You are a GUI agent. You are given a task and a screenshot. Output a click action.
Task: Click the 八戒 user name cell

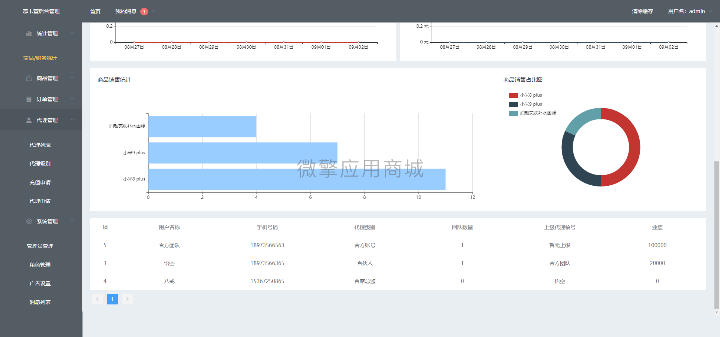(169, 281)
